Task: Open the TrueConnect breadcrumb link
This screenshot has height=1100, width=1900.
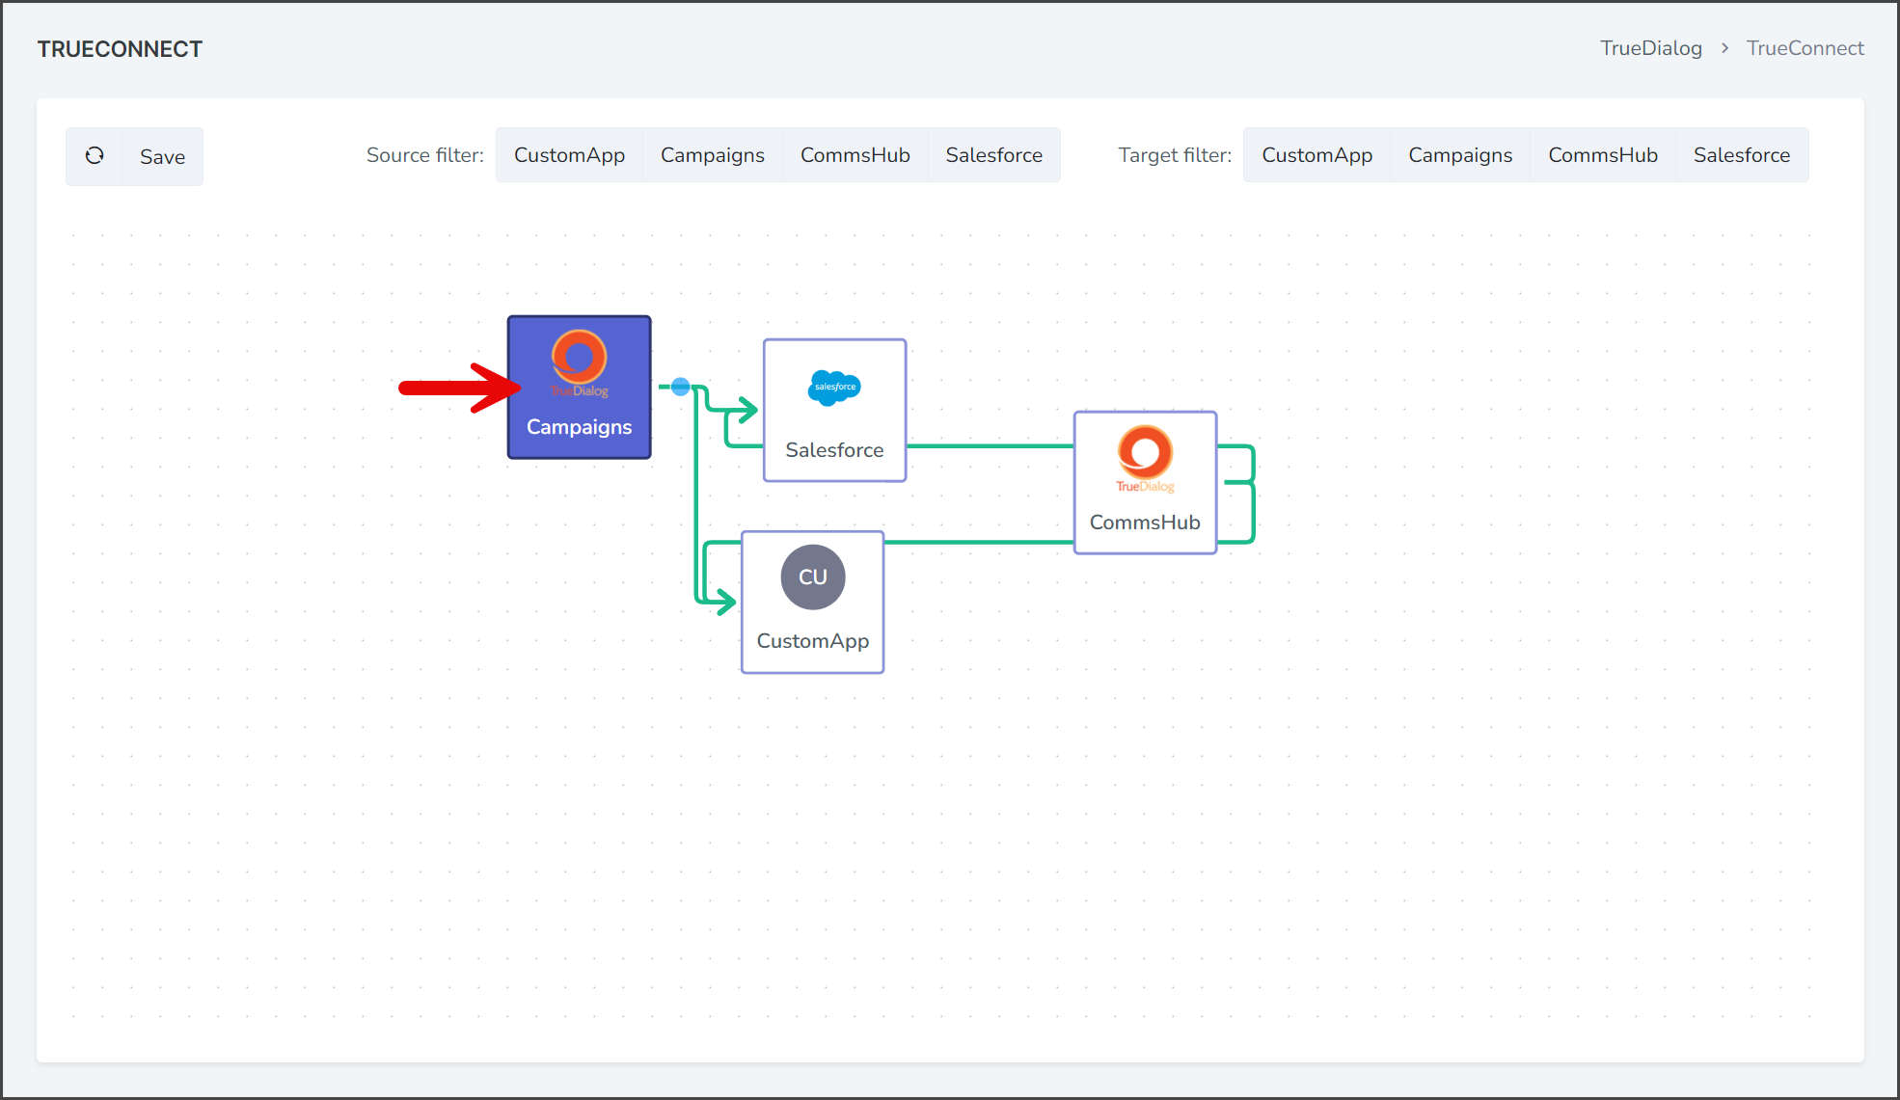Action: 1805,48
